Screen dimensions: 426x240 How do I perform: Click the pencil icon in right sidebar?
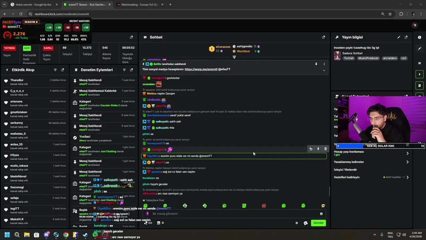(x=419, y=49)
